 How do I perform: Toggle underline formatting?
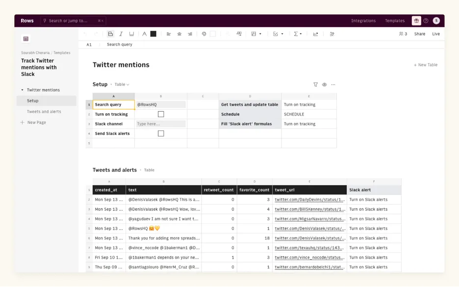click(131, 34)
